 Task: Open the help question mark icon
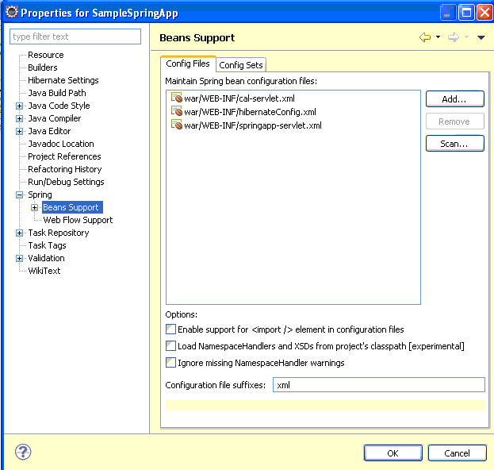pyautogui.click(x=23, y=452)
